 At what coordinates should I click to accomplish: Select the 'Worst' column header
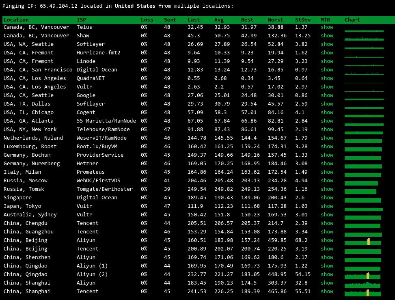pyautogui.click(x=276, y=20)
